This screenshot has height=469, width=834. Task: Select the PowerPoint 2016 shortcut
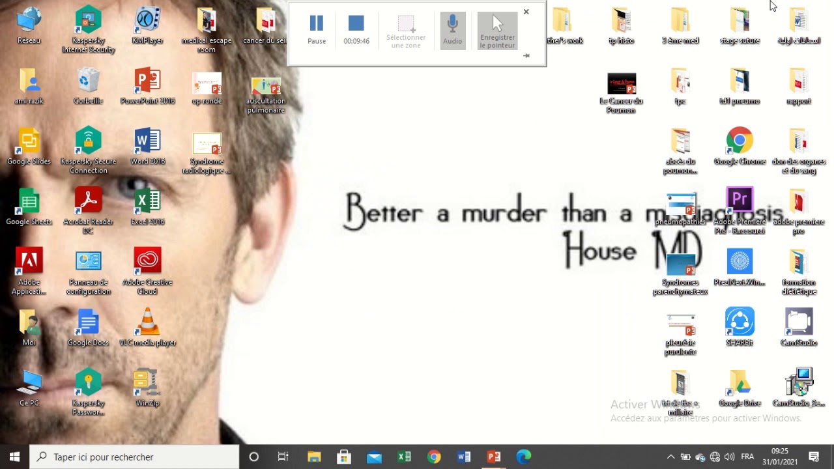[147, 87]
